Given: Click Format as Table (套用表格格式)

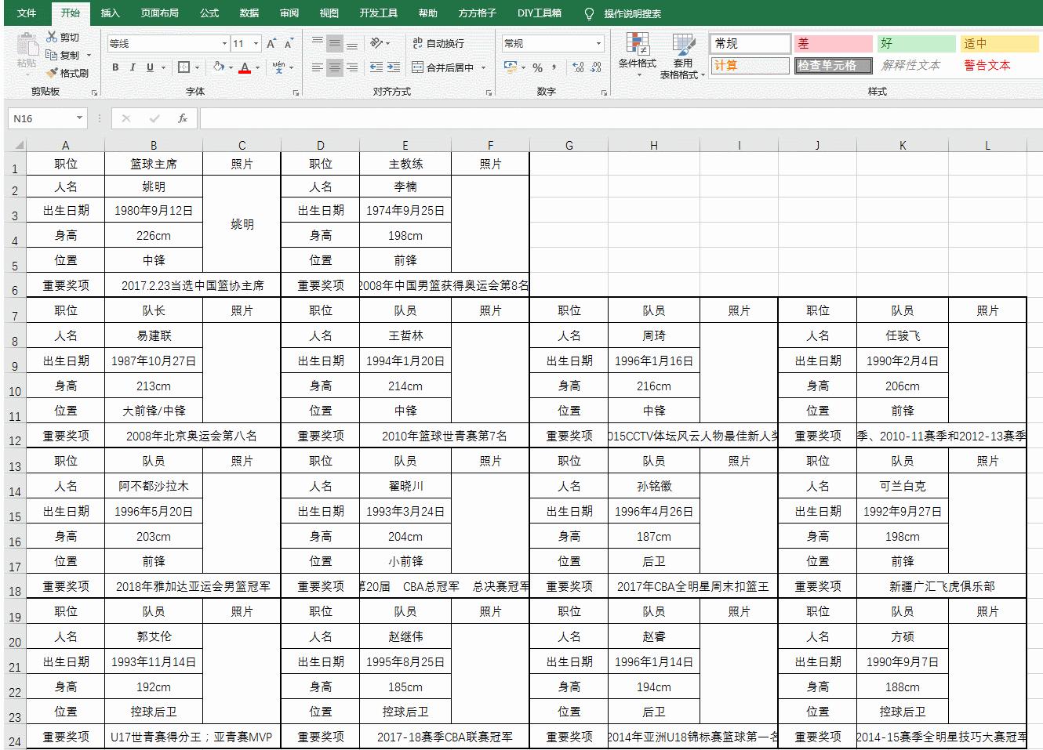Looking at the screenshot, I should click(682, 55).
